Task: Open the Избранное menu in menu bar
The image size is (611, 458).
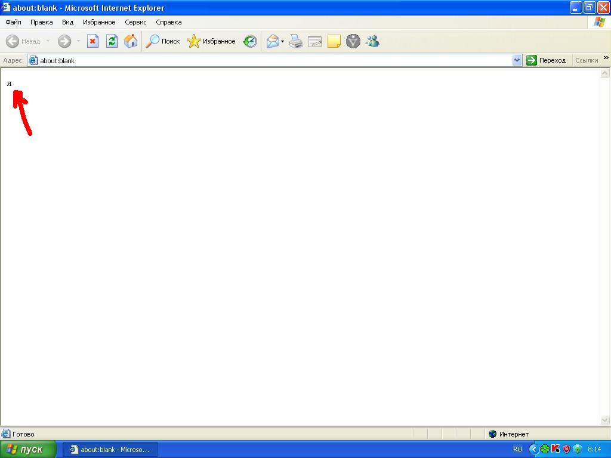Action: coord(99,22)
